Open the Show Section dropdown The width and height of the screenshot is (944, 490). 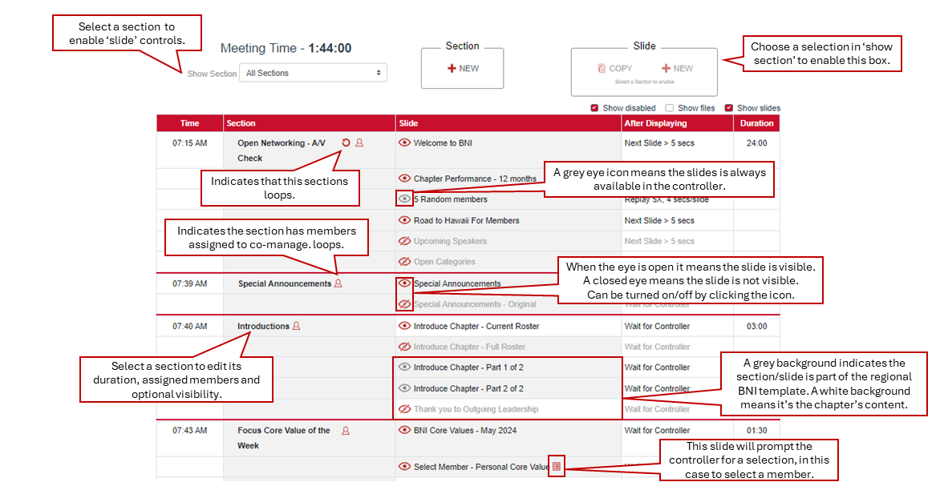(x=313, y=73)
